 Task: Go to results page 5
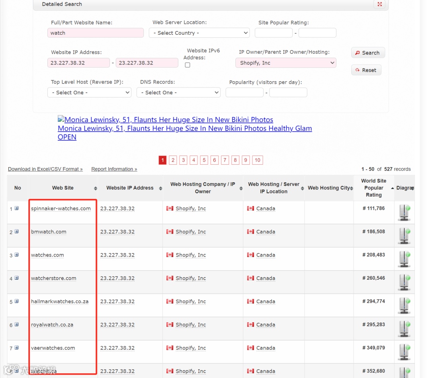[204, 160]
